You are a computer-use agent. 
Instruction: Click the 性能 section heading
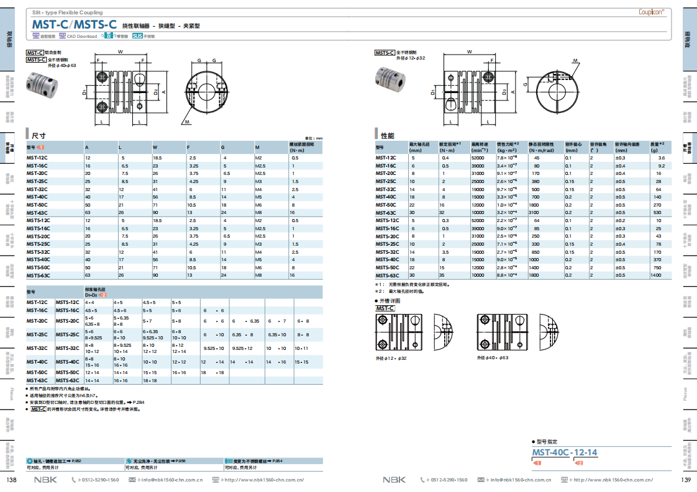(387, 135)
